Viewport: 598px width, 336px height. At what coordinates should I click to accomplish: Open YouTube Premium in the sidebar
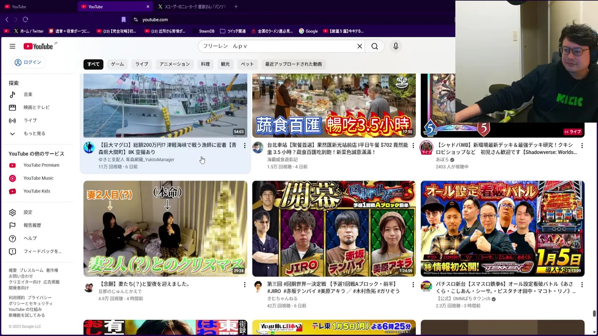[37, 165]
